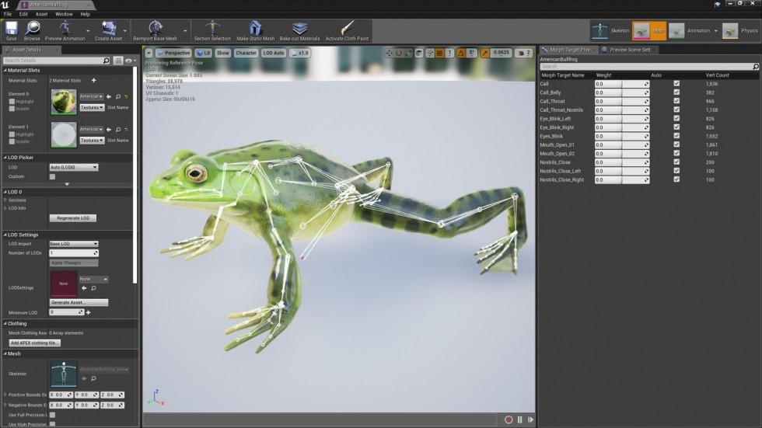The height and width of the screenshot is (428, 762).
Task: Toggle viewport grid snapping icon
Action: [440, 53]
